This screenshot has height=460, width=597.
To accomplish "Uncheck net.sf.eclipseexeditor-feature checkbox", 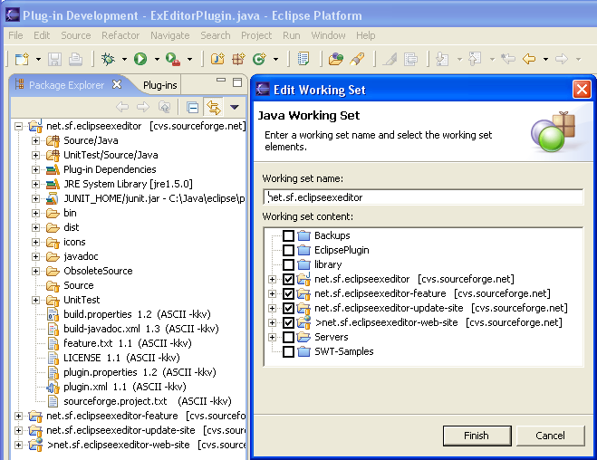I will 288,293.
